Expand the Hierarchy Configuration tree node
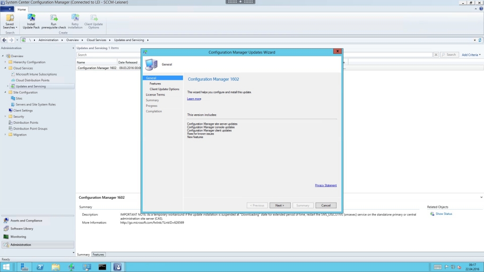This screenshot has width=484, height=272. pyautogui.click(x=5, y=62)
